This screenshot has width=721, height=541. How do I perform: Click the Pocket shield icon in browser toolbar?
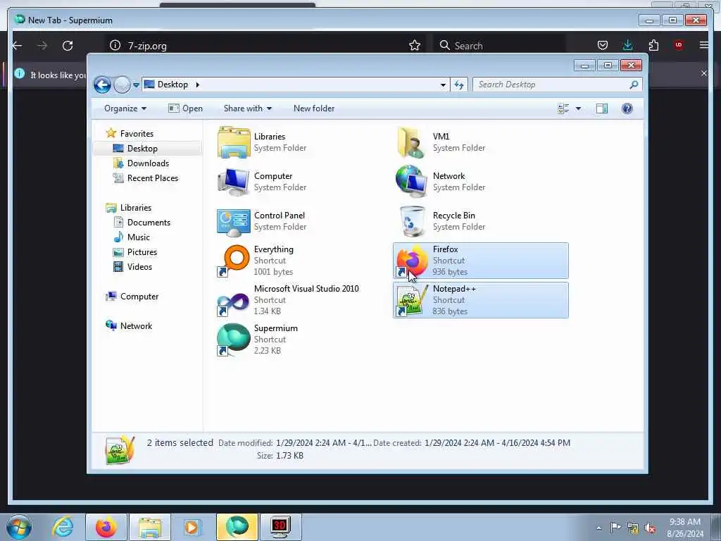coord(603,45)
